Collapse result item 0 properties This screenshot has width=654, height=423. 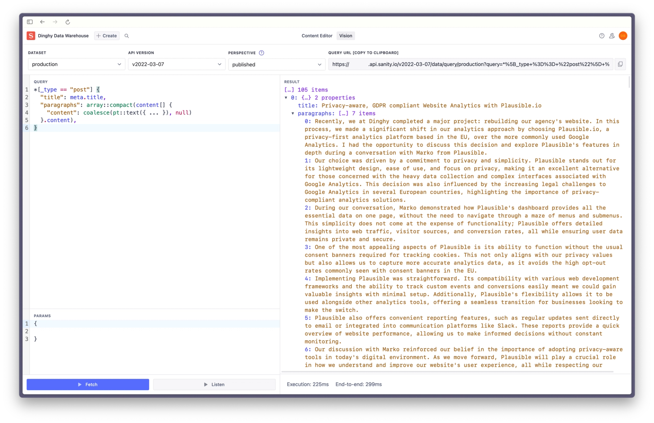point(286,98)
